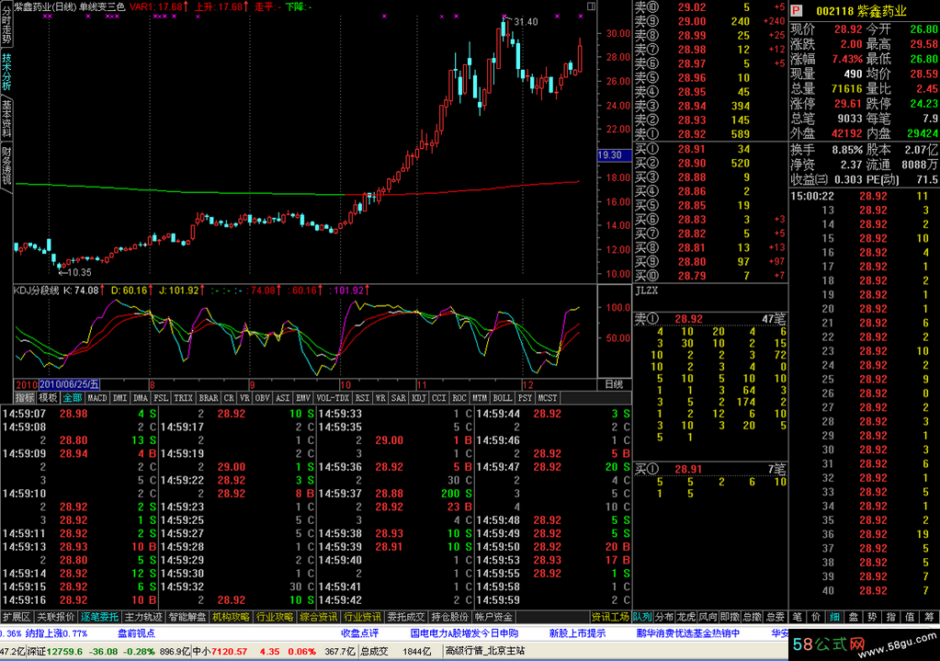Show the VOL-TDX volume indicator
Viewport: 940px width, 661px height.
click(x=333, y=398)
